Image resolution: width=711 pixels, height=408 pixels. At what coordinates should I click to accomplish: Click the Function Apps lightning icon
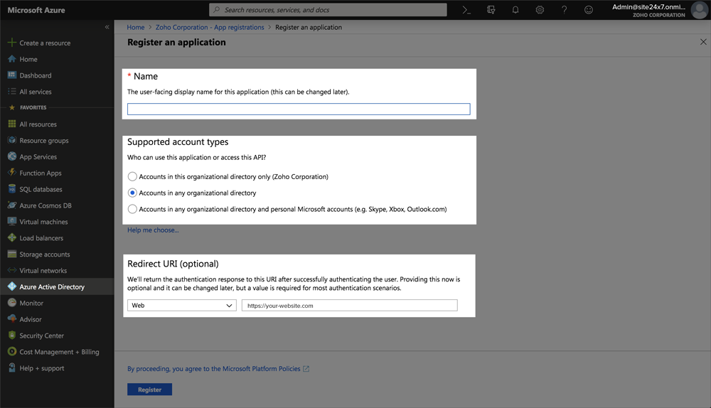click(12, 173)
